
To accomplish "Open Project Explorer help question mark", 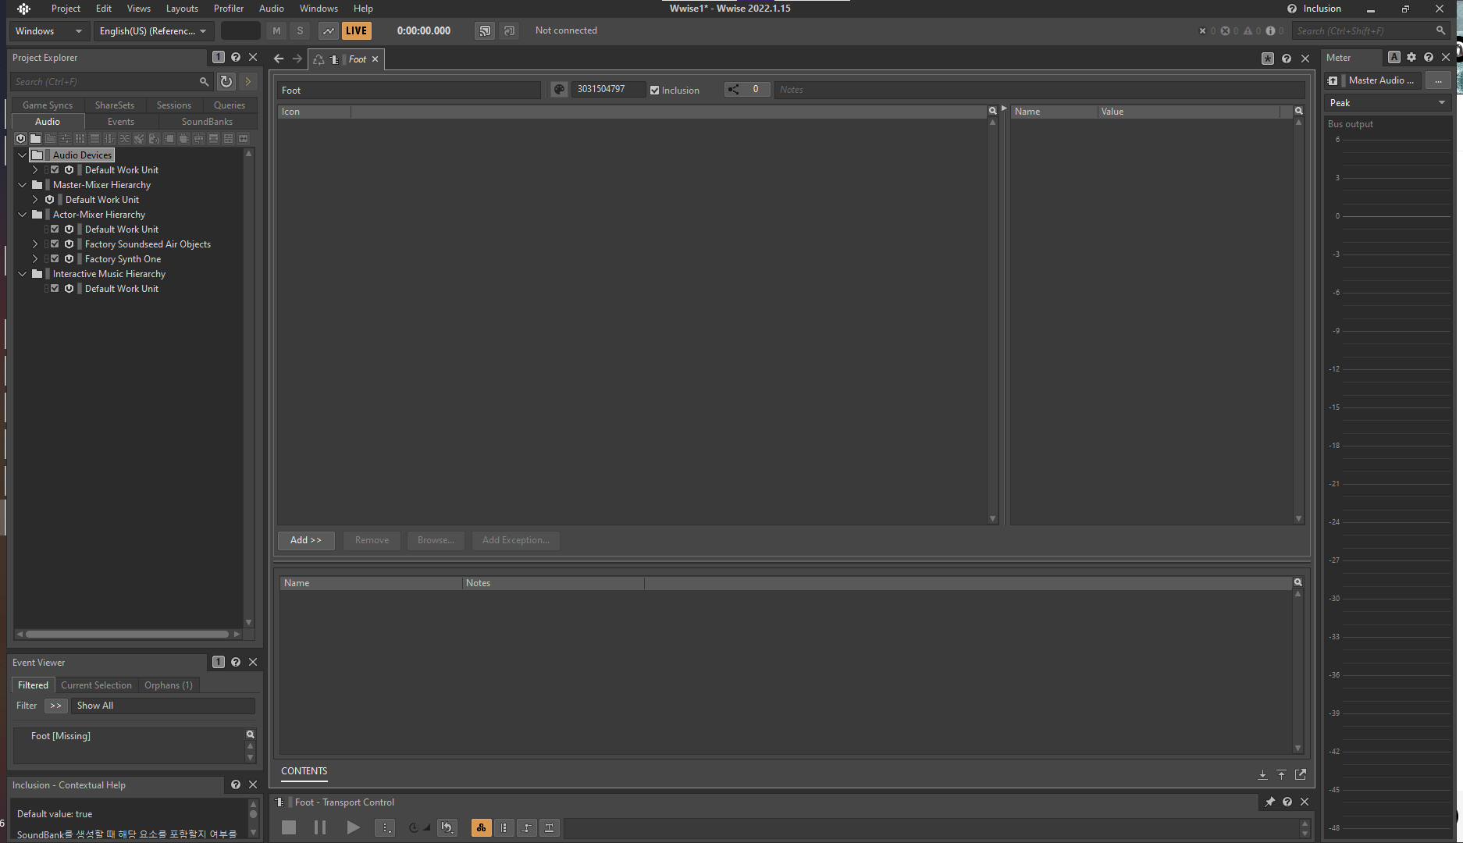I will [x=236, y=57].
